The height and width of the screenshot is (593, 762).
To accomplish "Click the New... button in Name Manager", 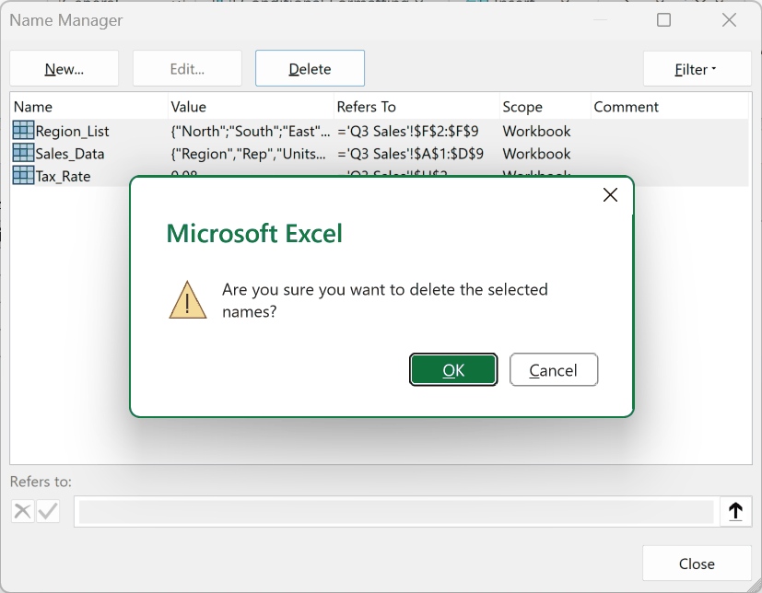I will [x=64, y=68].
